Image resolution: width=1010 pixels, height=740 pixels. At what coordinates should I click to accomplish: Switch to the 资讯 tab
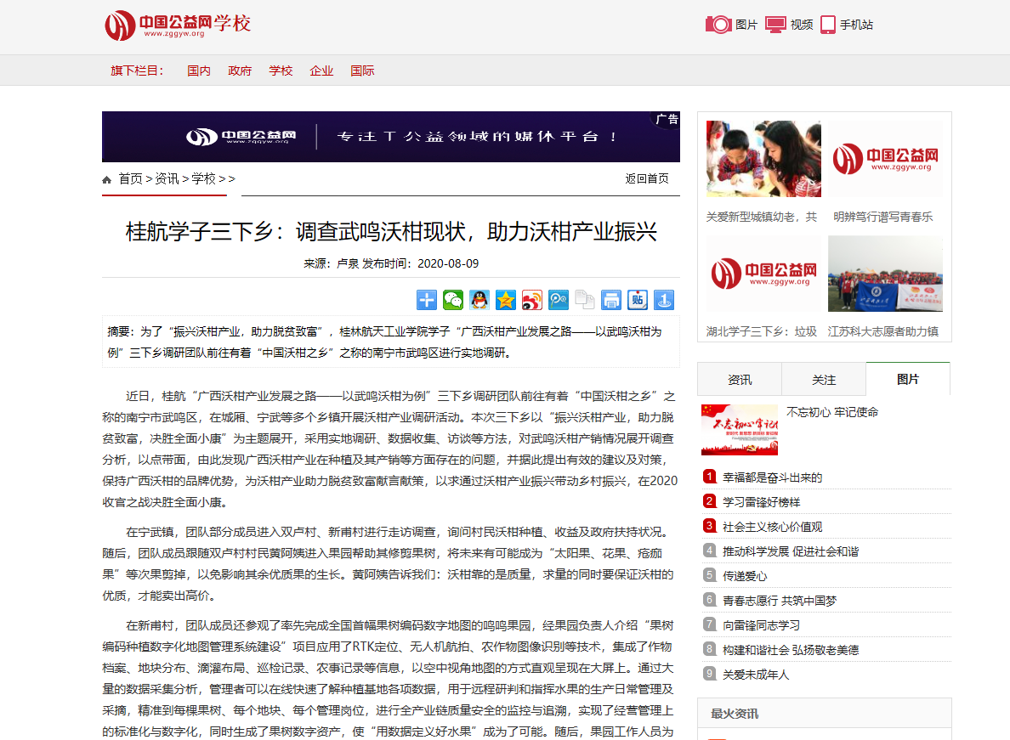[x=739, y=380]
